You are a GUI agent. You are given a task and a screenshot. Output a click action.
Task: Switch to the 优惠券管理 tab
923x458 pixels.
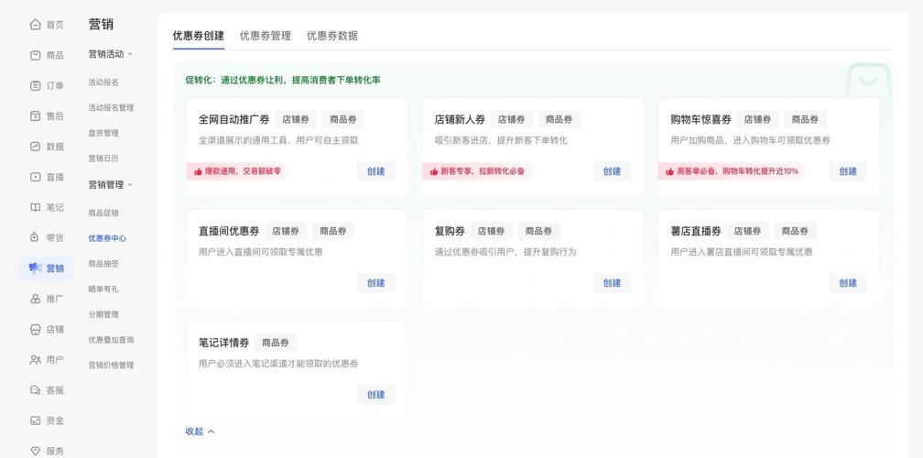(x=266, y=36)
